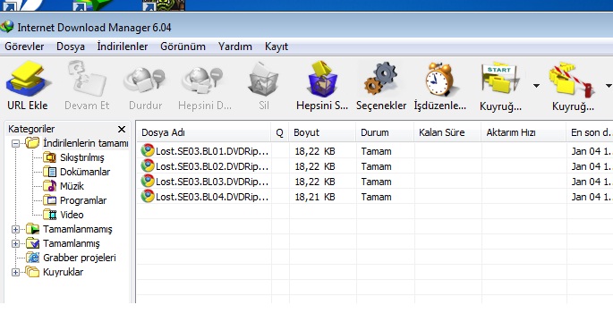Open Seçenekler options gear icon

point(381,80)
